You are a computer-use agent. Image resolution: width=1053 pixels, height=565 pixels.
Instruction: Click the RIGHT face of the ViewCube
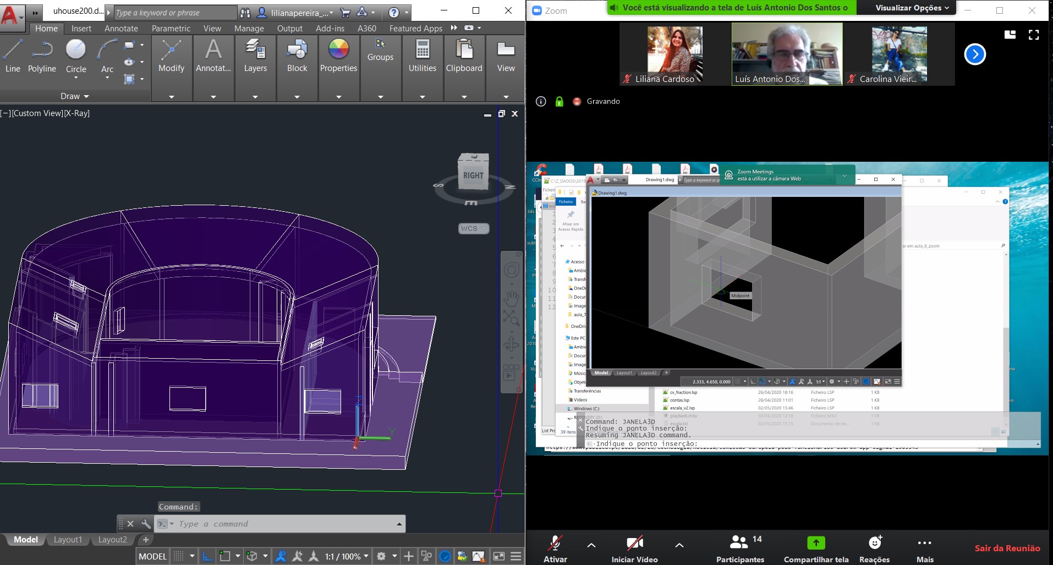tap(473, 175)
